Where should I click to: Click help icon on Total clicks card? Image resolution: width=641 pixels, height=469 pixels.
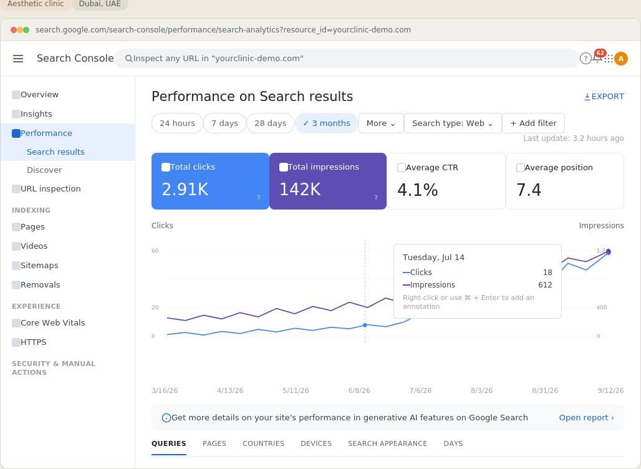[x=258, y=198]
